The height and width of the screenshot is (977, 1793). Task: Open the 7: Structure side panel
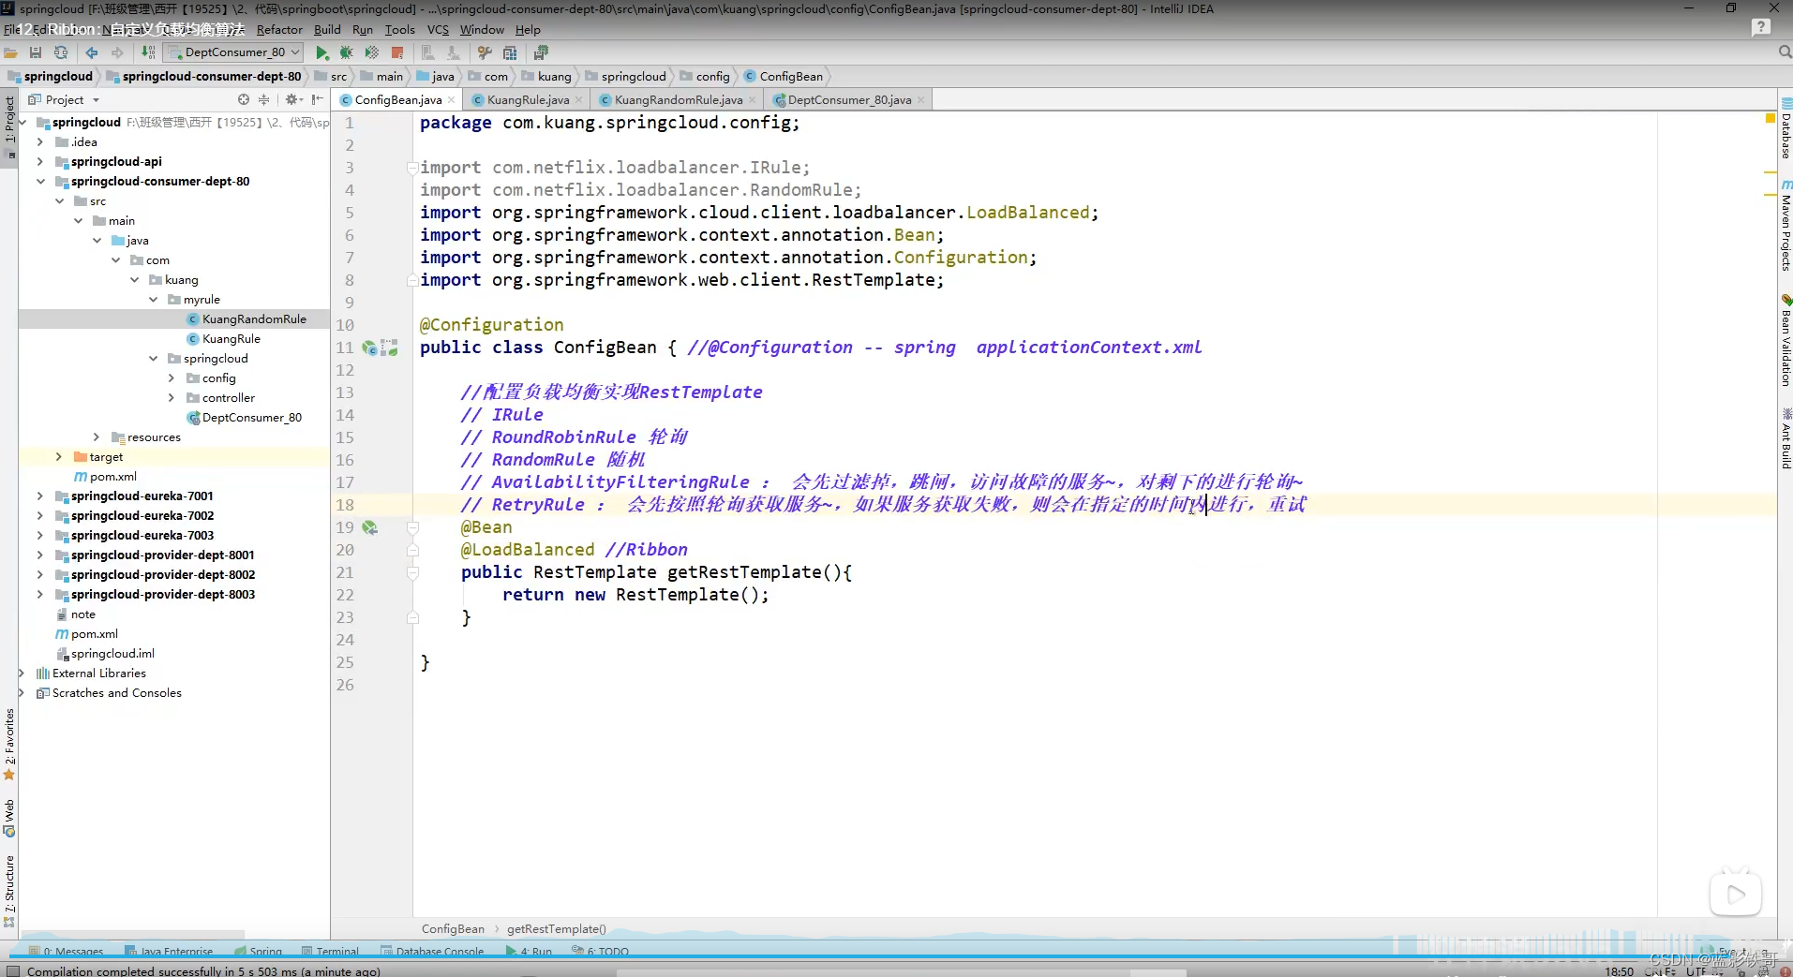(x=9, y=890)
